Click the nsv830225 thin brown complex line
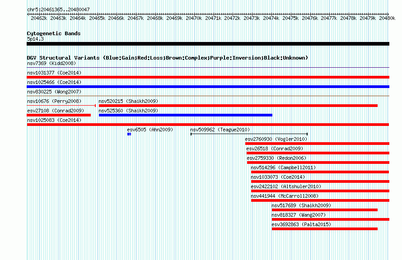Image resolution: width=402 pixels, height=260 pixels. 208,96
